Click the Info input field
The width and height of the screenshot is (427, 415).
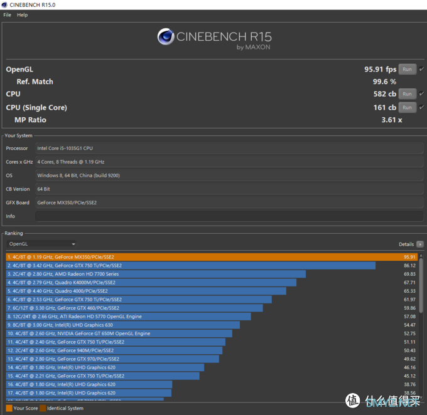229,216
